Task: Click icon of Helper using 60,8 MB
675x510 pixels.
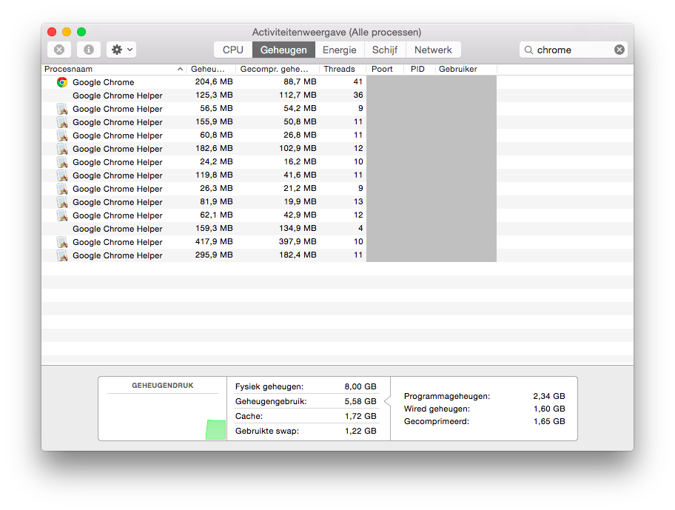Action: click(x=62, y=135)
